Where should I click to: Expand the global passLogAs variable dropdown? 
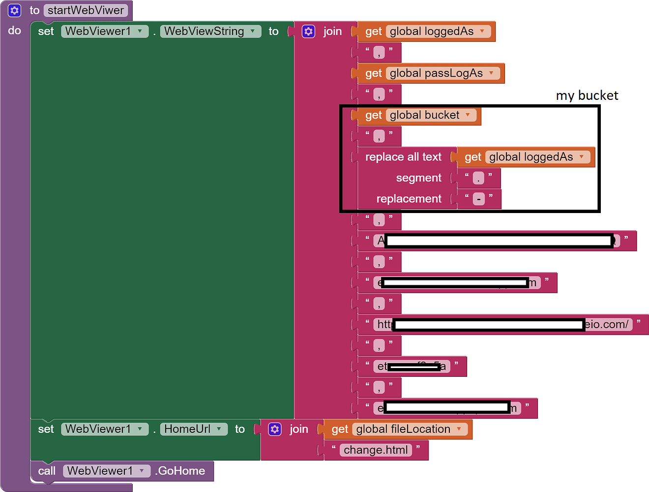pyautogui.click(x=491, y=73)
